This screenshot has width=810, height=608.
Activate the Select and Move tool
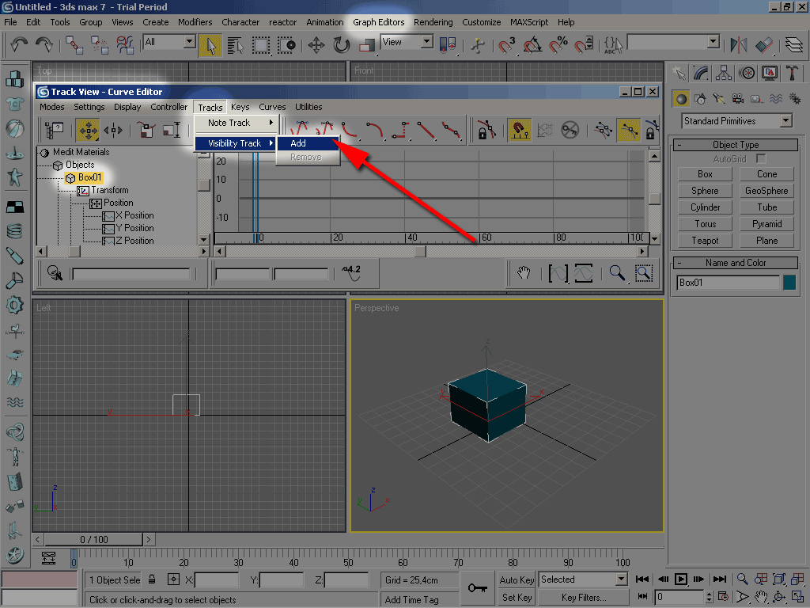tap(316, 45)
